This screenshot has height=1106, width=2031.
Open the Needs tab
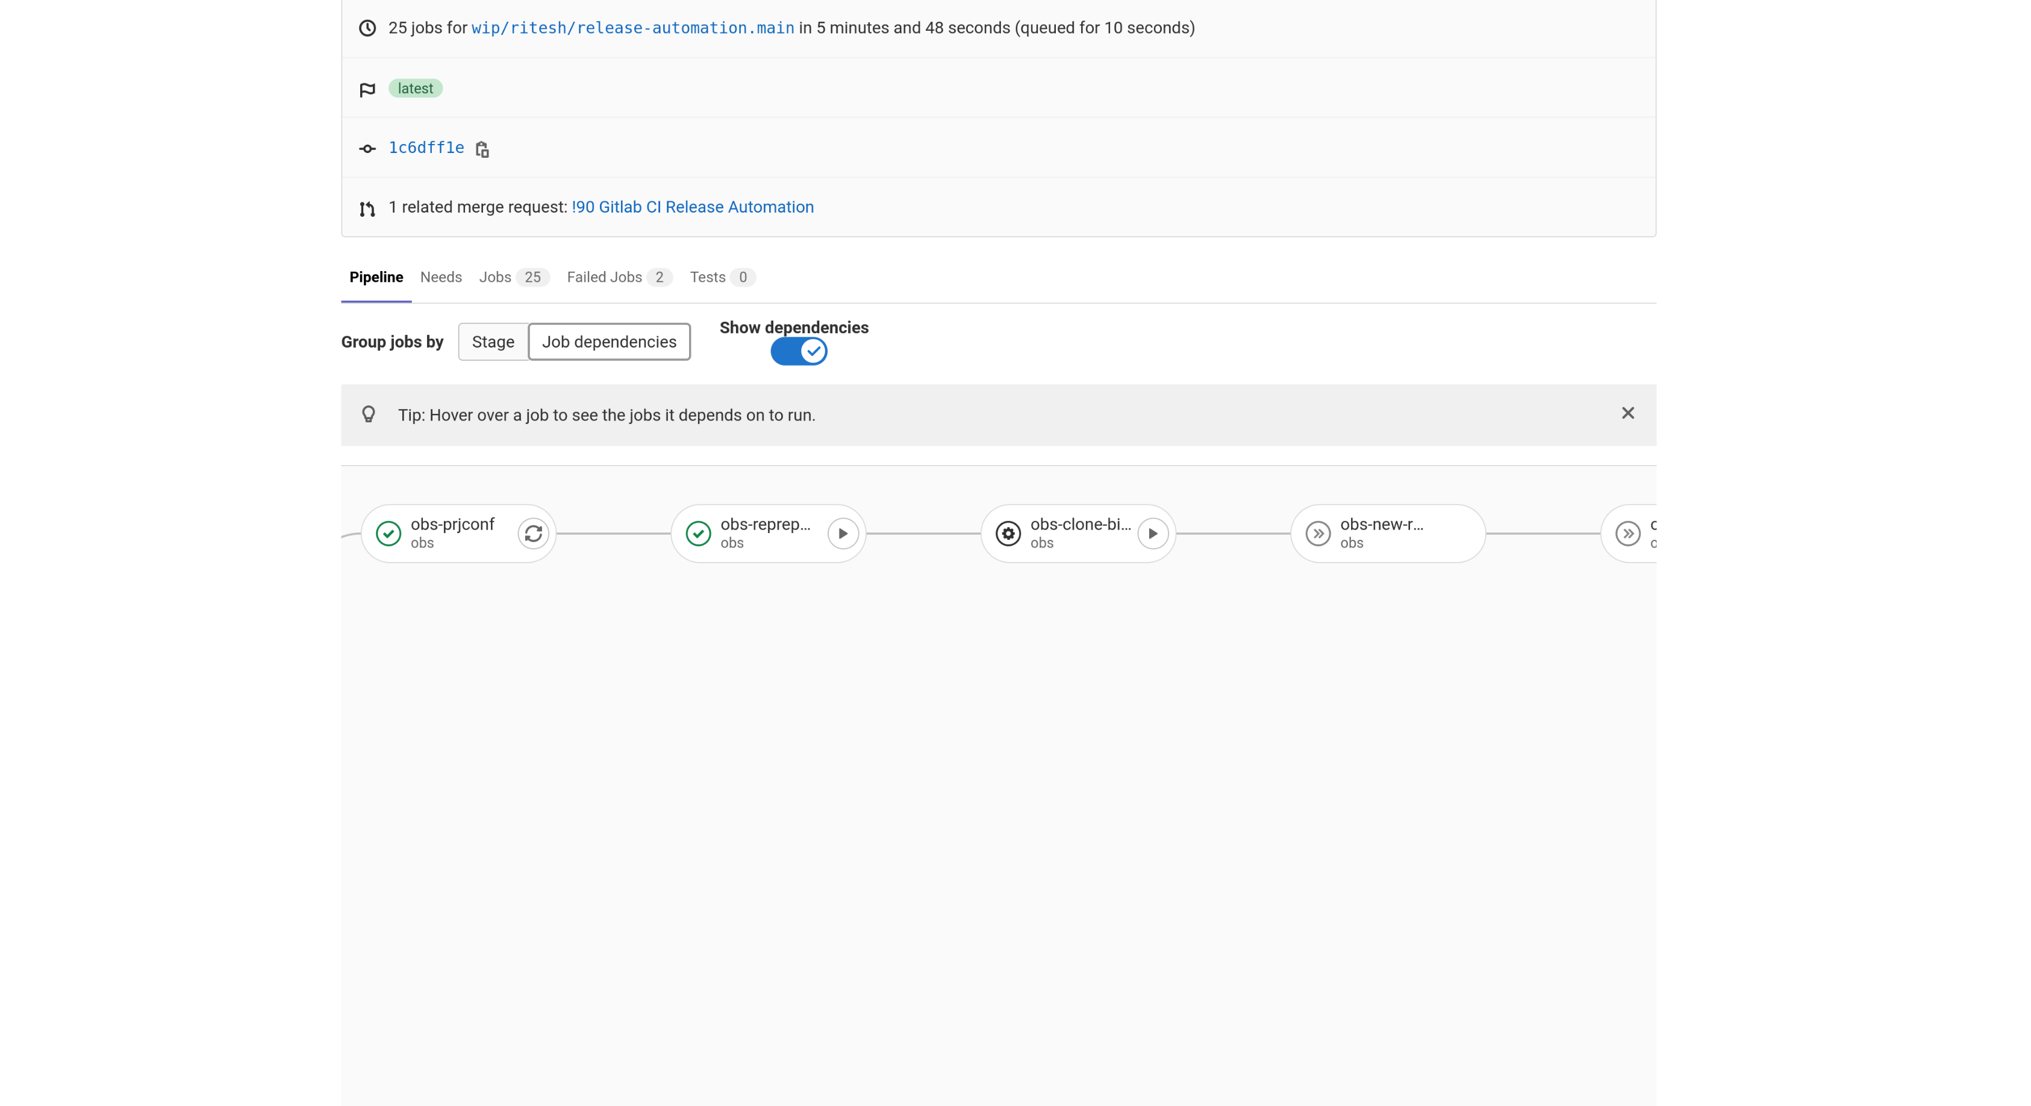(x=441, y=276)
